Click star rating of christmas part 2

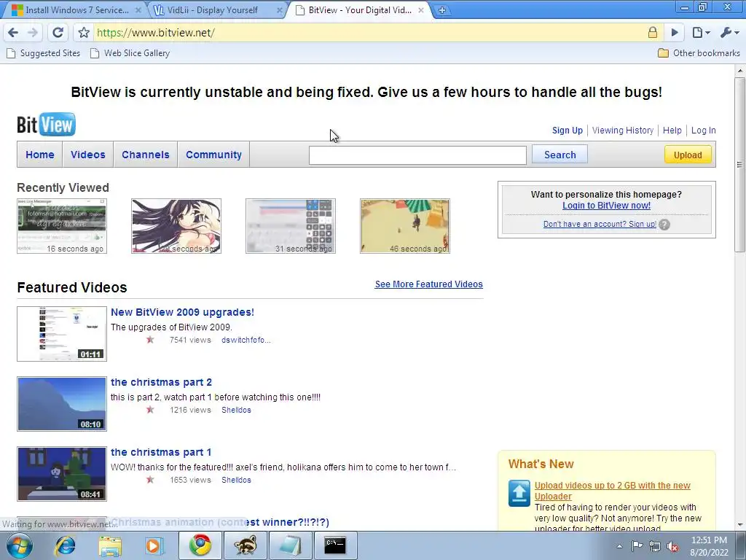150,410
